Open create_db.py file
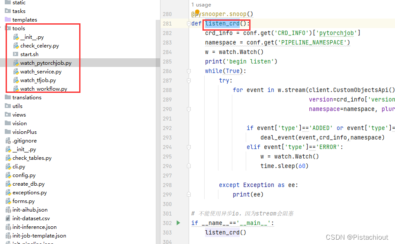 click(x=29, y=184)
